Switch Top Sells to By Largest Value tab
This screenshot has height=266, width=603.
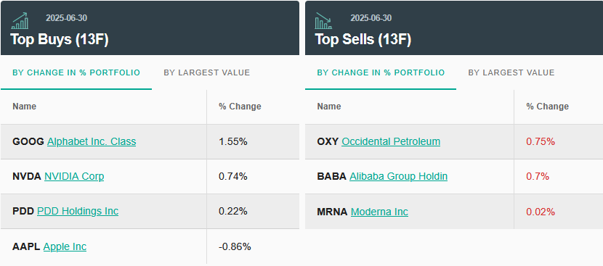coord(511,72)
